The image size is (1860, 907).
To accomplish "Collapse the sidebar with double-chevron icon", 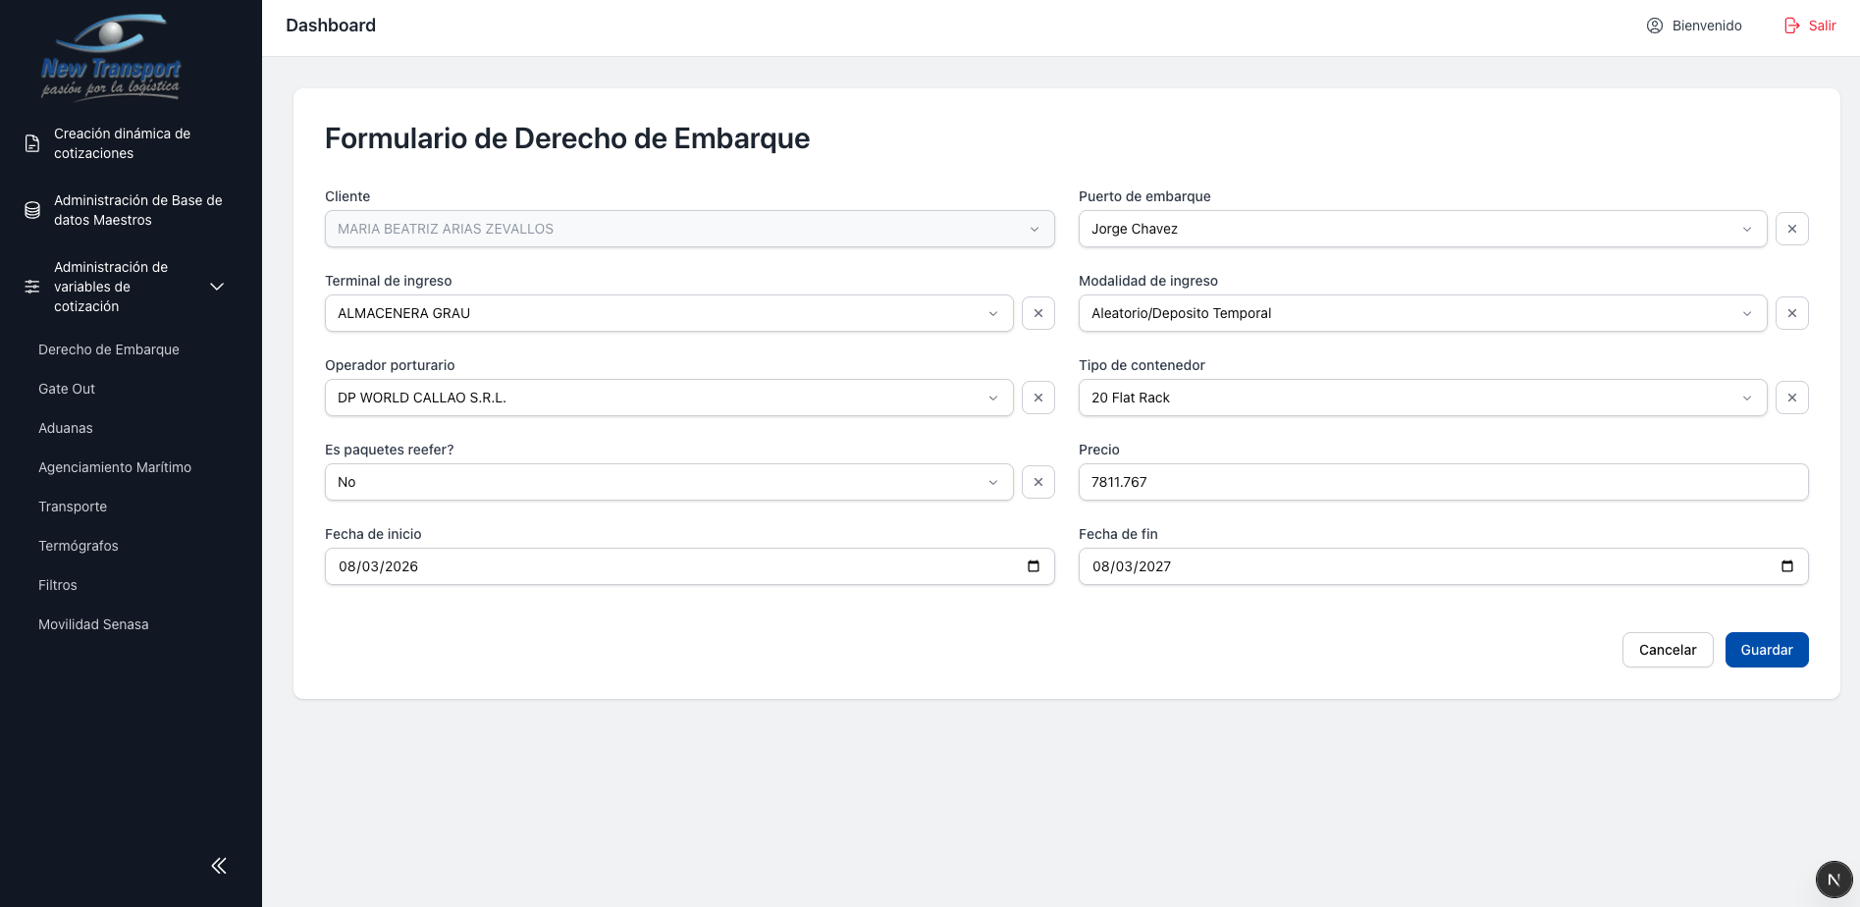I will [219, 866].
